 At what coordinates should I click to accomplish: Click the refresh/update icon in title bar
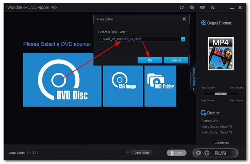(181, 7)
